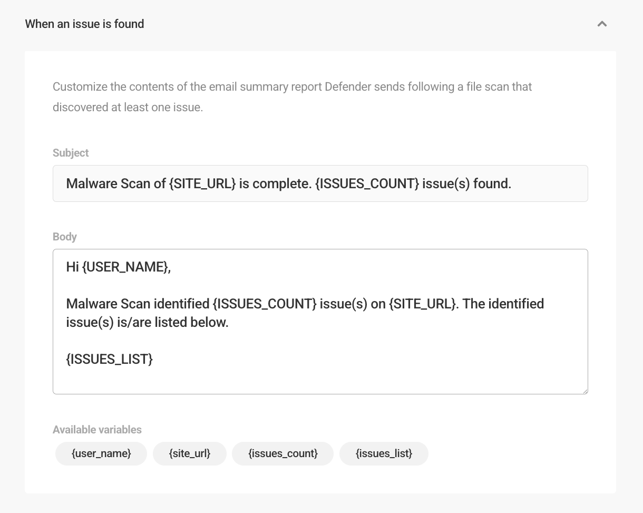643x513 pixels.
Task: Insert the {site_url} variable chip
Action: (189, 453)
